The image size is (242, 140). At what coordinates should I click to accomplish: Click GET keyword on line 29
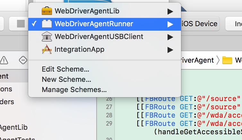[x=186, y=124]
